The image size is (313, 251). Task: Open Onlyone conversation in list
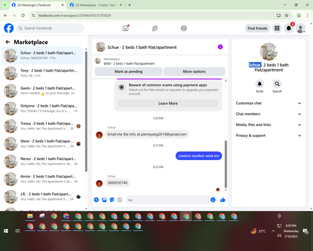pyautogui.click(x=42, y=109)
